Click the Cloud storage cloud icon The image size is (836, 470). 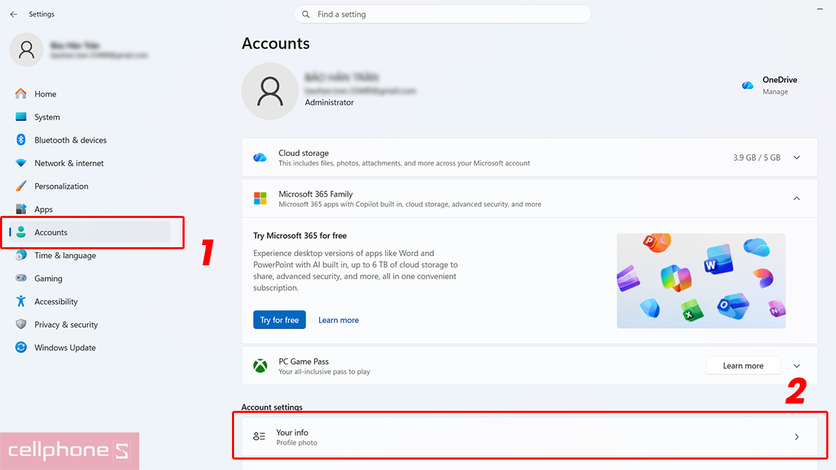260,157
